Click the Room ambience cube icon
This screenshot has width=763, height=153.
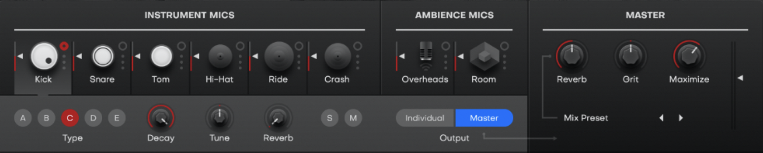tap(484, 57)
